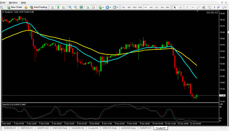Expand the Templates dropdown arrow

click(118, 7)
